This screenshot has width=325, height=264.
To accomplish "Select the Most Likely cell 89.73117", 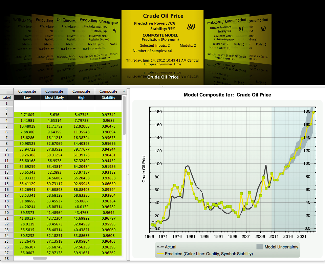I will pos(54,184).
